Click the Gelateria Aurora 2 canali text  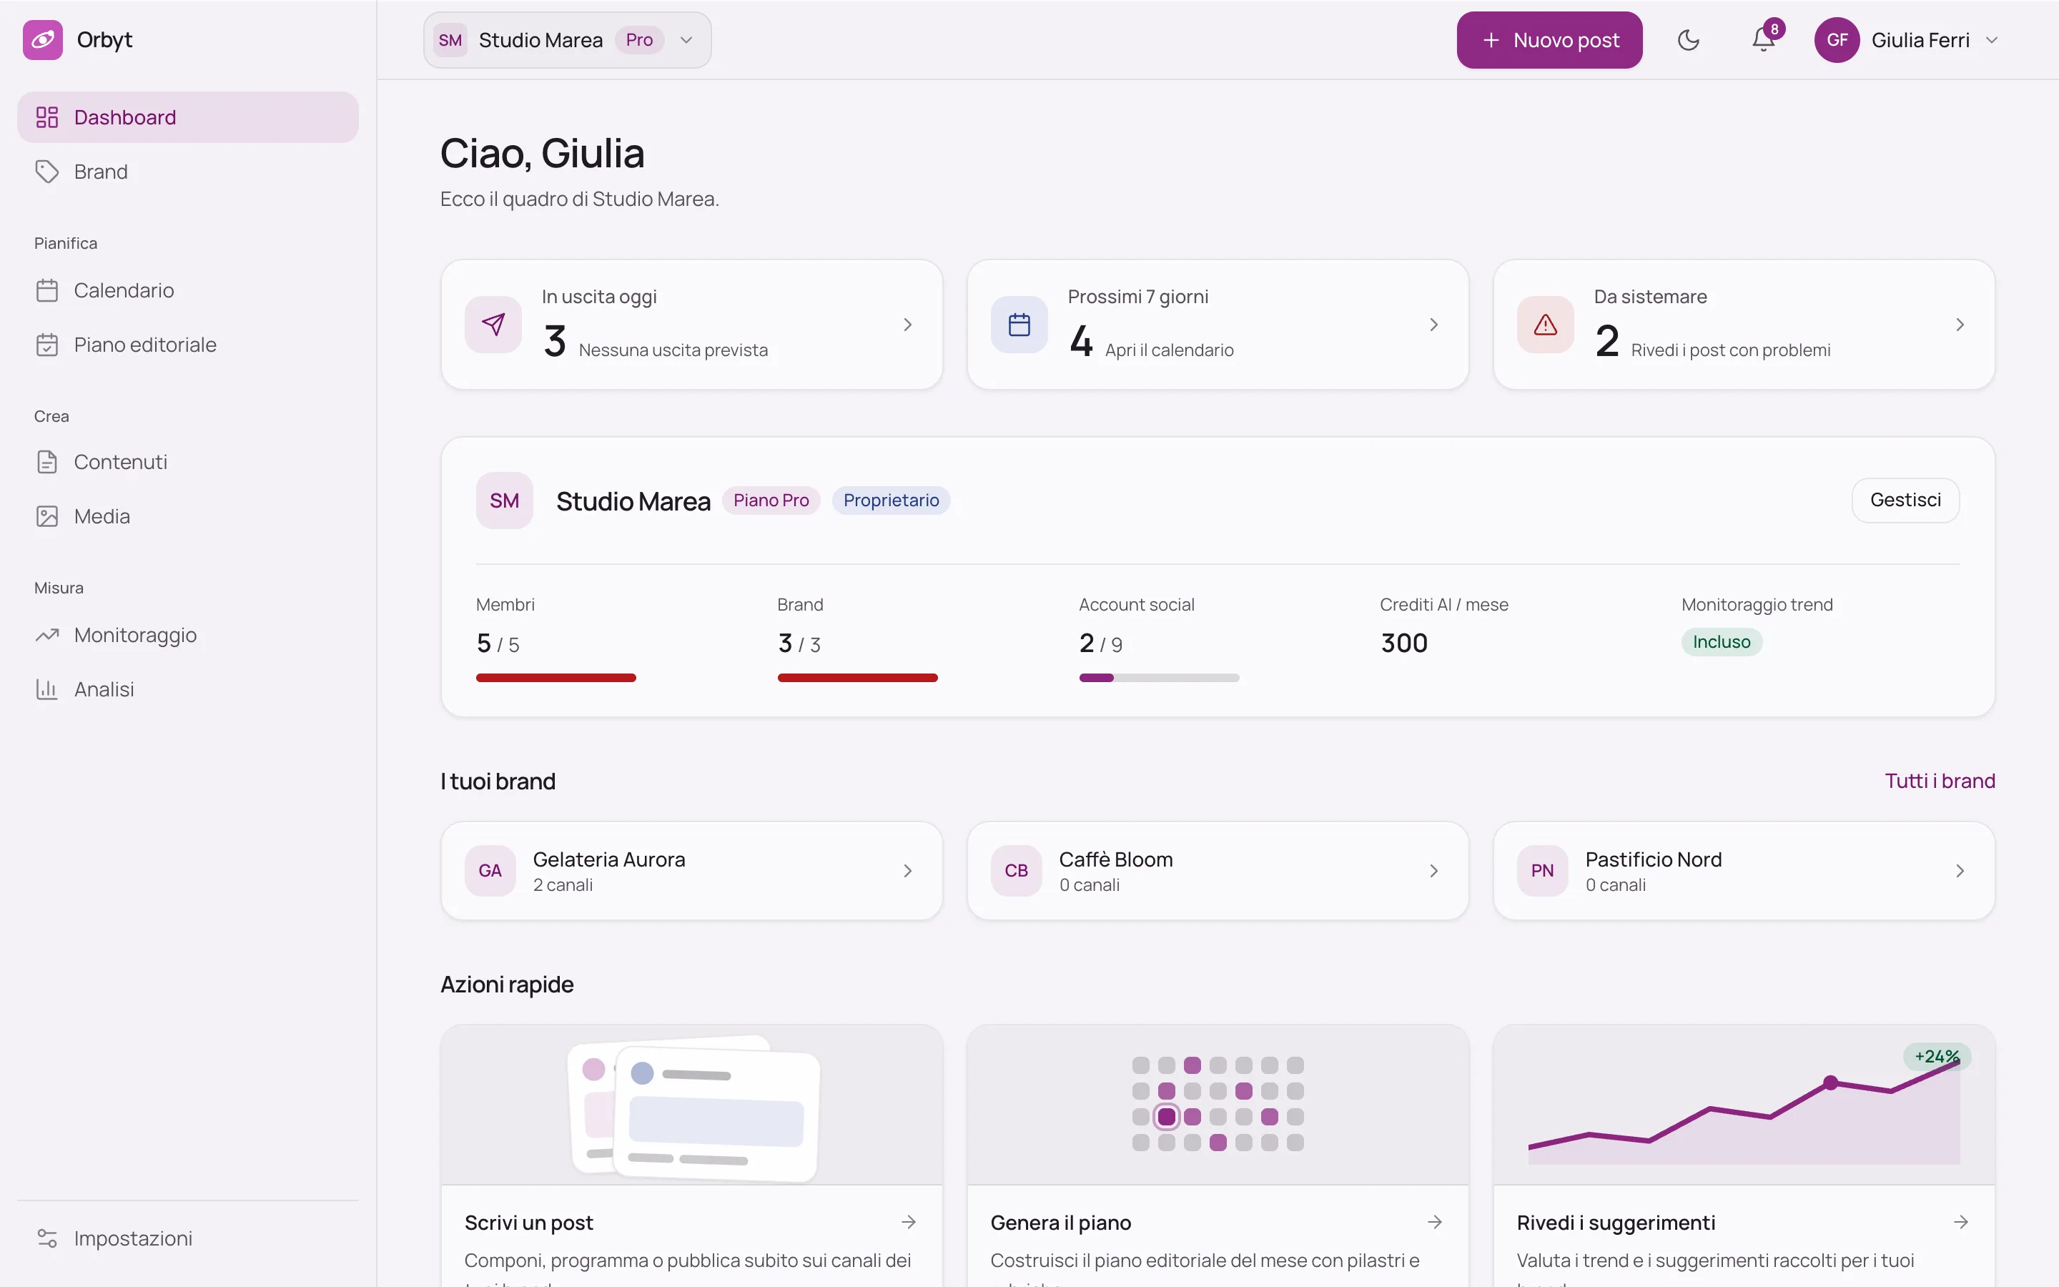point(563,885)
